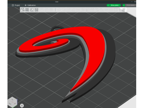Screen dimensions: 144x108
Task: Click the Arrange all objects icon
Action: pos(37,10)
